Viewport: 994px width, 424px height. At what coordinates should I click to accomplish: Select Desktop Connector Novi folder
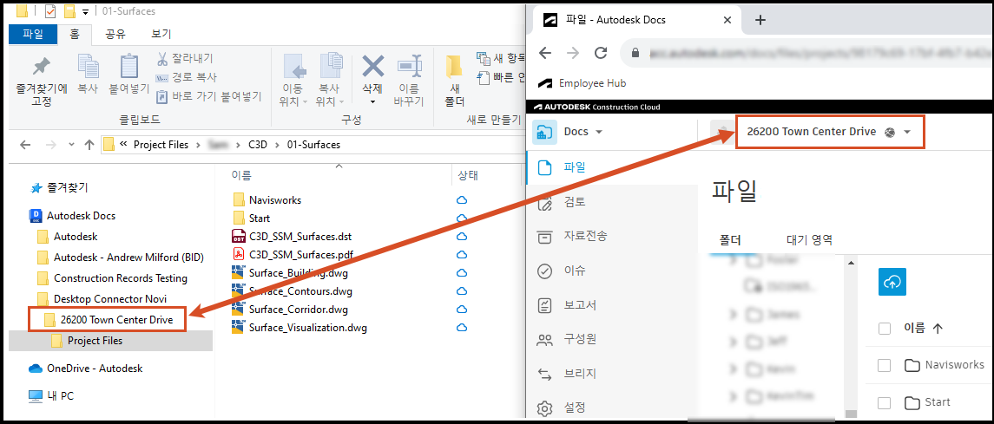tap(102, 298)
